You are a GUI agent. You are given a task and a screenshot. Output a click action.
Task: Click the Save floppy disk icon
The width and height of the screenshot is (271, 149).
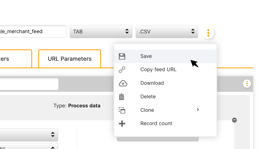[x=122, y=56]
